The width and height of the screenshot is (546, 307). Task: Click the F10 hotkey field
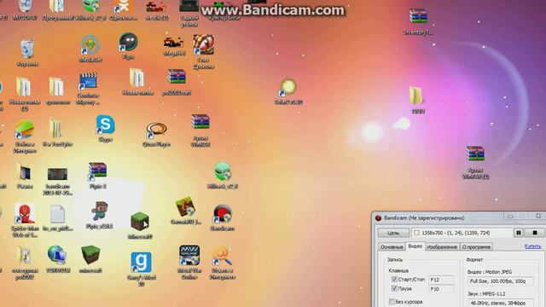(x=441, y=289)
